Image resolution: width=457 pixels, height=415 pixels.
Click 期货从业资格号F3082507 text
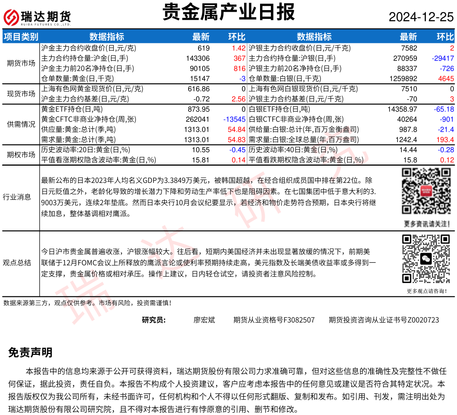coord(274,320)
